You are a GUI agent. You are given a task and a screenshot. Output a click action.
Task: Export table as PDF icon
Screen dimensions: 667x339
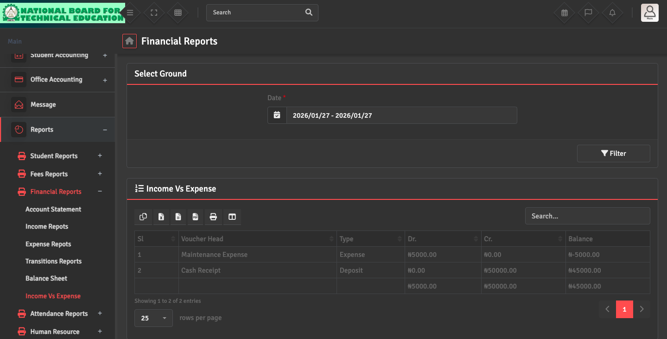coord(196,217)
